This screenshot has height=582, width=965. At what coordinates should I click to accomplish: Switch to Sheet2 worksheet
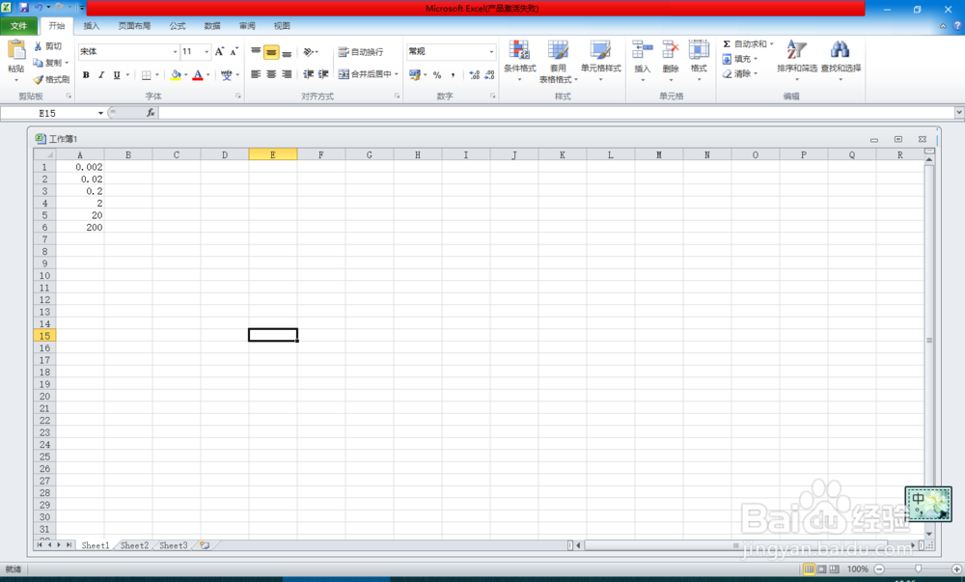click(134, 545)
